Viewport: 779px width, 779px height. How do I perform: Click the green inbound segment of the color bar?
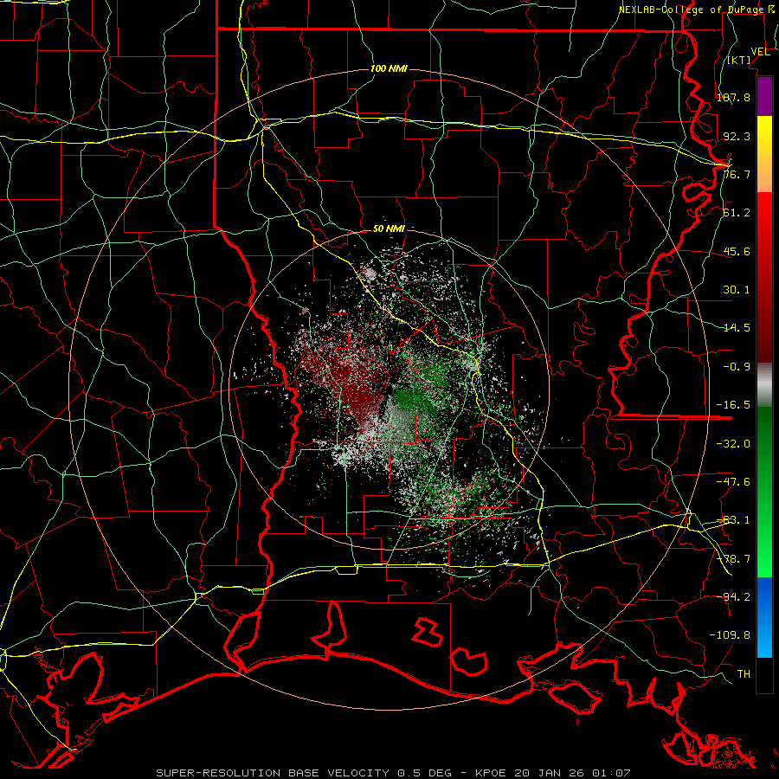pyautogui.click(x=764, y=492)
